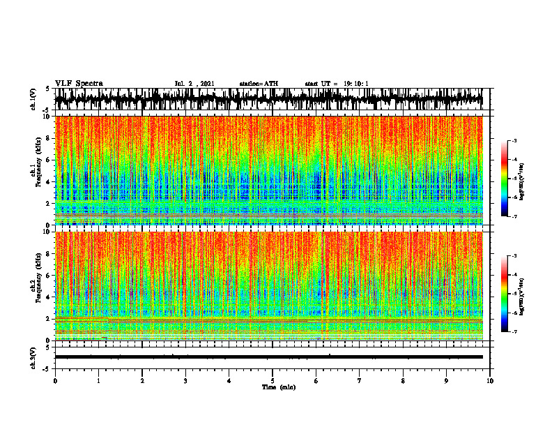This screenshot has width=552, height=427.
Task: Click the time axis tick label "10"
Action: click(490, 381)
